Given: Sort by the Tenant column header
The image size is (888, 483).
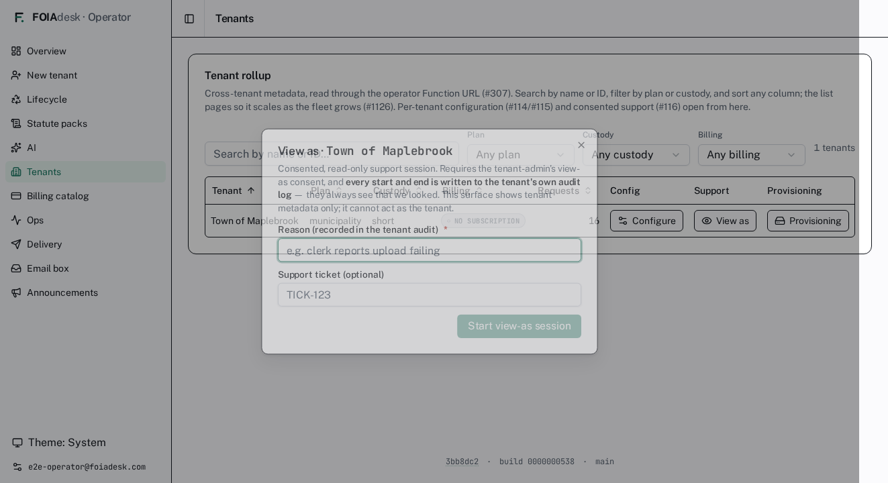Looking at the screenshot, I should pyautogui.click(x=234, y=191).
